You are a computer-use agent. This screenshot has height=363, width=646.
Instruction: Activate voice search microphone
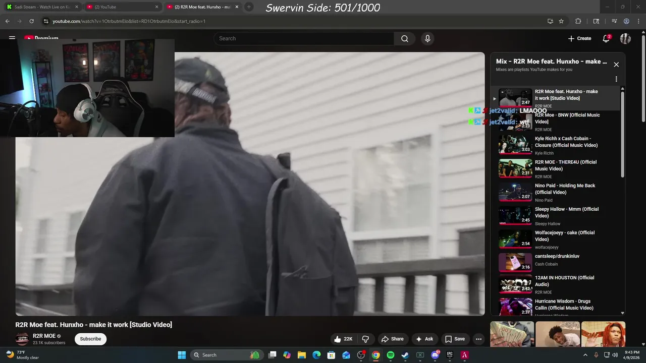[427, 39]
